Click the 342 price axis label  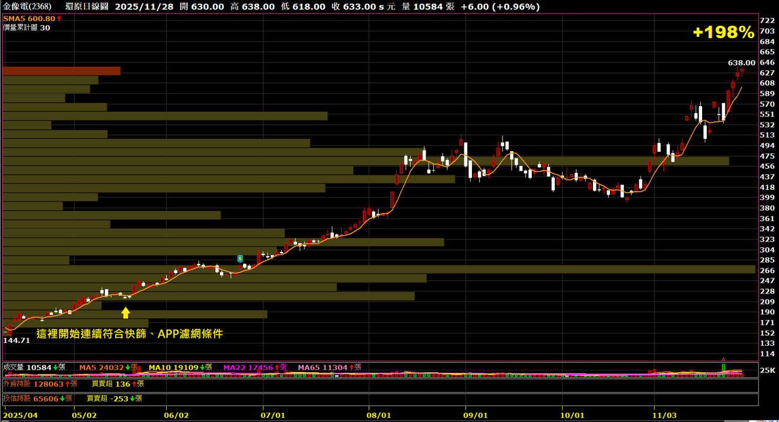(767, 229)
